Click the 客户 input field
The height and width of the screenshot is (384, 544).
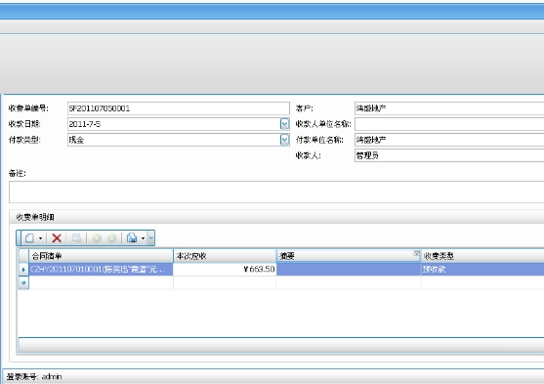click(x=449, y=108)
